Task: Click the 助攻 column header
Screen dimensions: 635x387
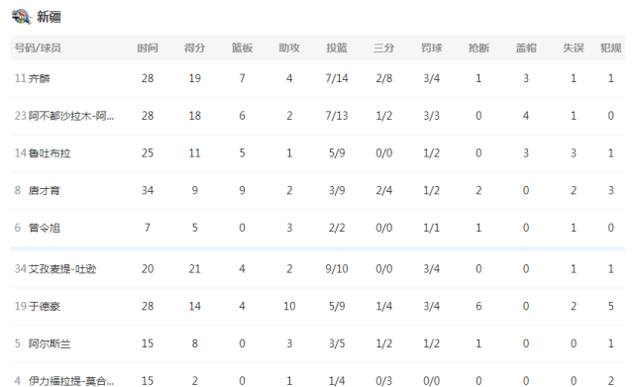Action: pos(289,48)
